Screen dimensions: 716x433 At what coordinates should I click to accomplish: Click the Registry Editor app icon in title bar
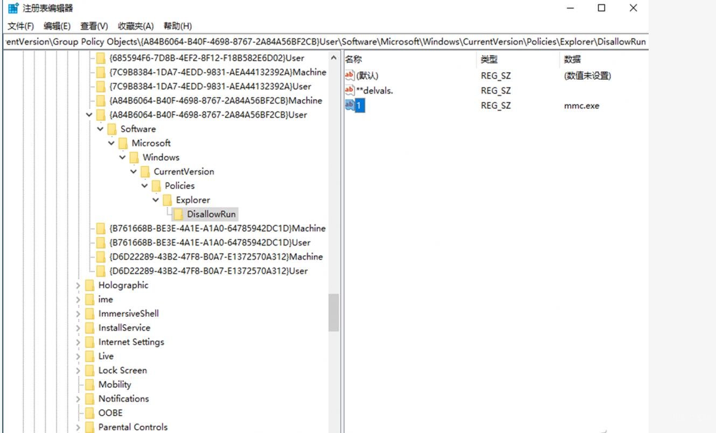13,8
